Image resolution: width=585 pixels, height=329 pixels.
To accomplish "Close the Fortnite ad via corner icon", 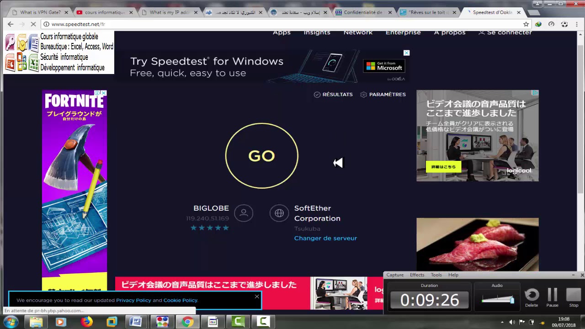I will point(104,93).
